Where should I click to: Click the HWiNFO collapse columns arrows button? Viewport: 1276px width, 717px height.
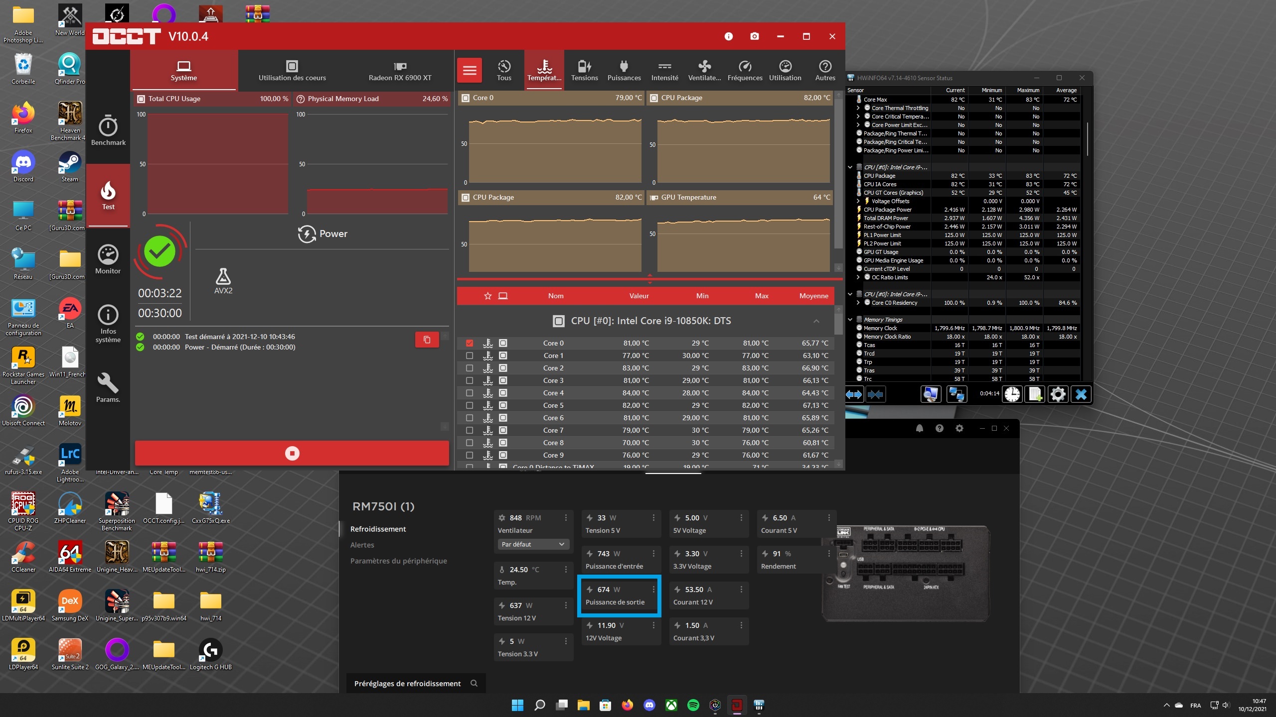876,394
